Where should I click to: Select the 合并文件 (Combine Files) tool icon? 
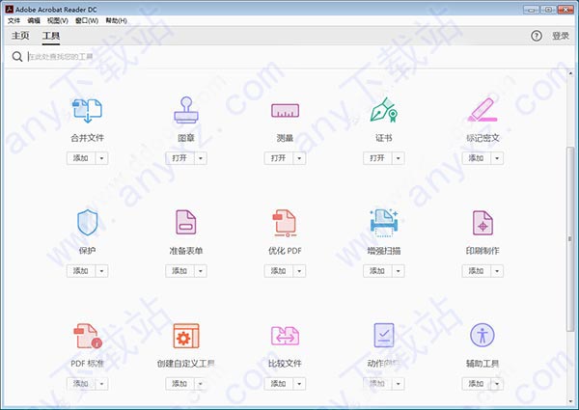(87, 110)
